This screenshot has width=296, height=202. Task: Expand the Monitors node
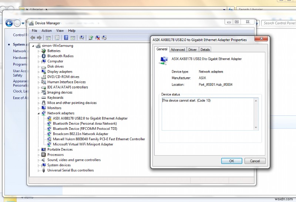click(38, 108)
